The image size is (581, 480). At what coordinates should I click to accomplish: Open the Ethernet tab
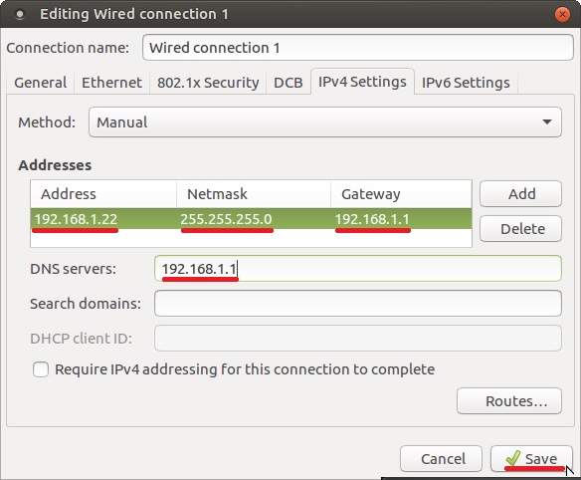pyautogui.click(x=111, y=83)
